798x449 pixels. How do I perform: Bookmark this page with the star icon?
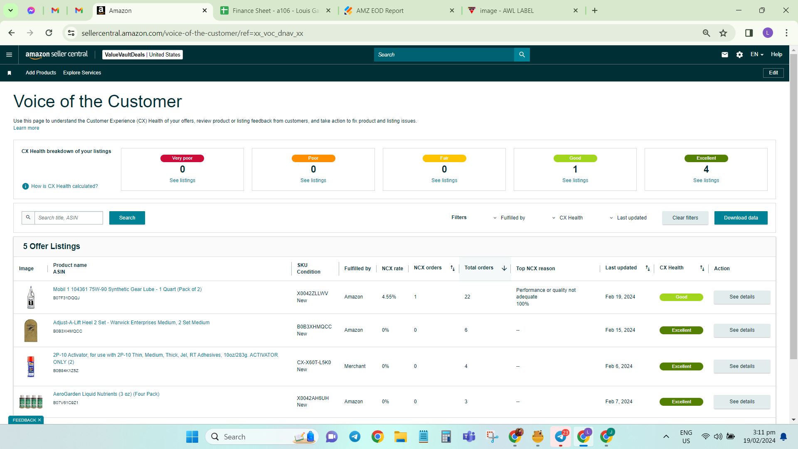click(x=723, y=33)
